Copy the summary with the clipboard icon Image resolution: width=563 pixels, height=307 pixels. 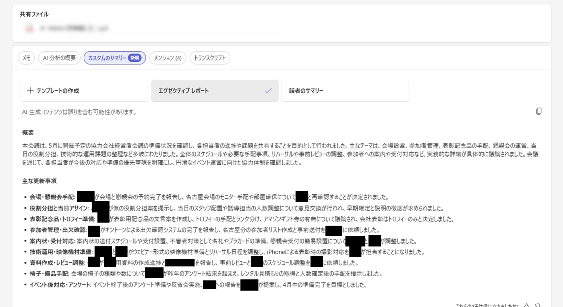coord(539,111)
